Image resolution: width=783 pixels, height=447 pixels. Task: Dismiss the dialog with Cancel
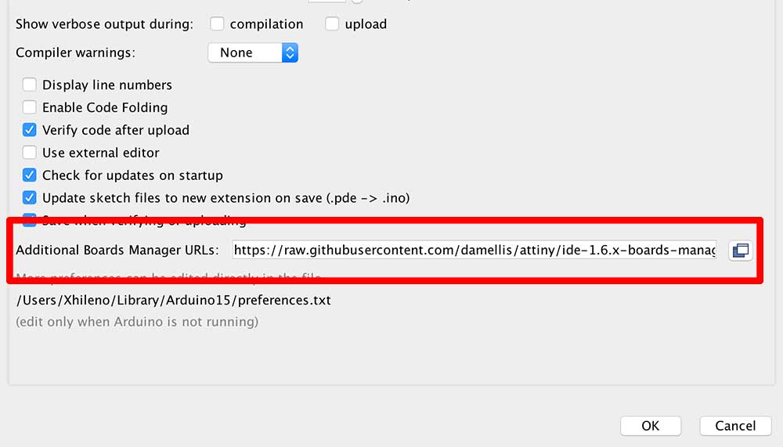(x=735, y=426)
